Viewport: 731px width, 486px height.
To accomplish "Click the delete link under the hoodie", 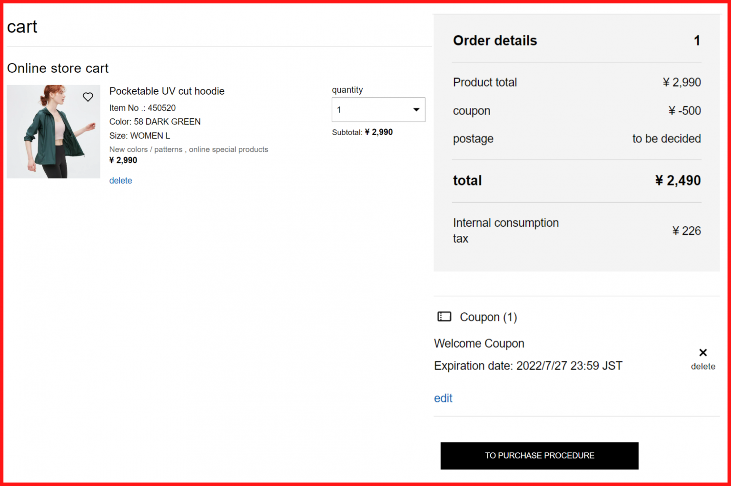I will pos(120,180).
